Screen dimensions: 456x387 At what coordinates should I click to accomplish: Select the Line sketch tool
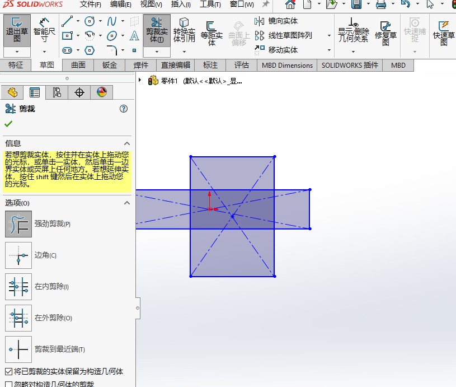pos(67,22)
